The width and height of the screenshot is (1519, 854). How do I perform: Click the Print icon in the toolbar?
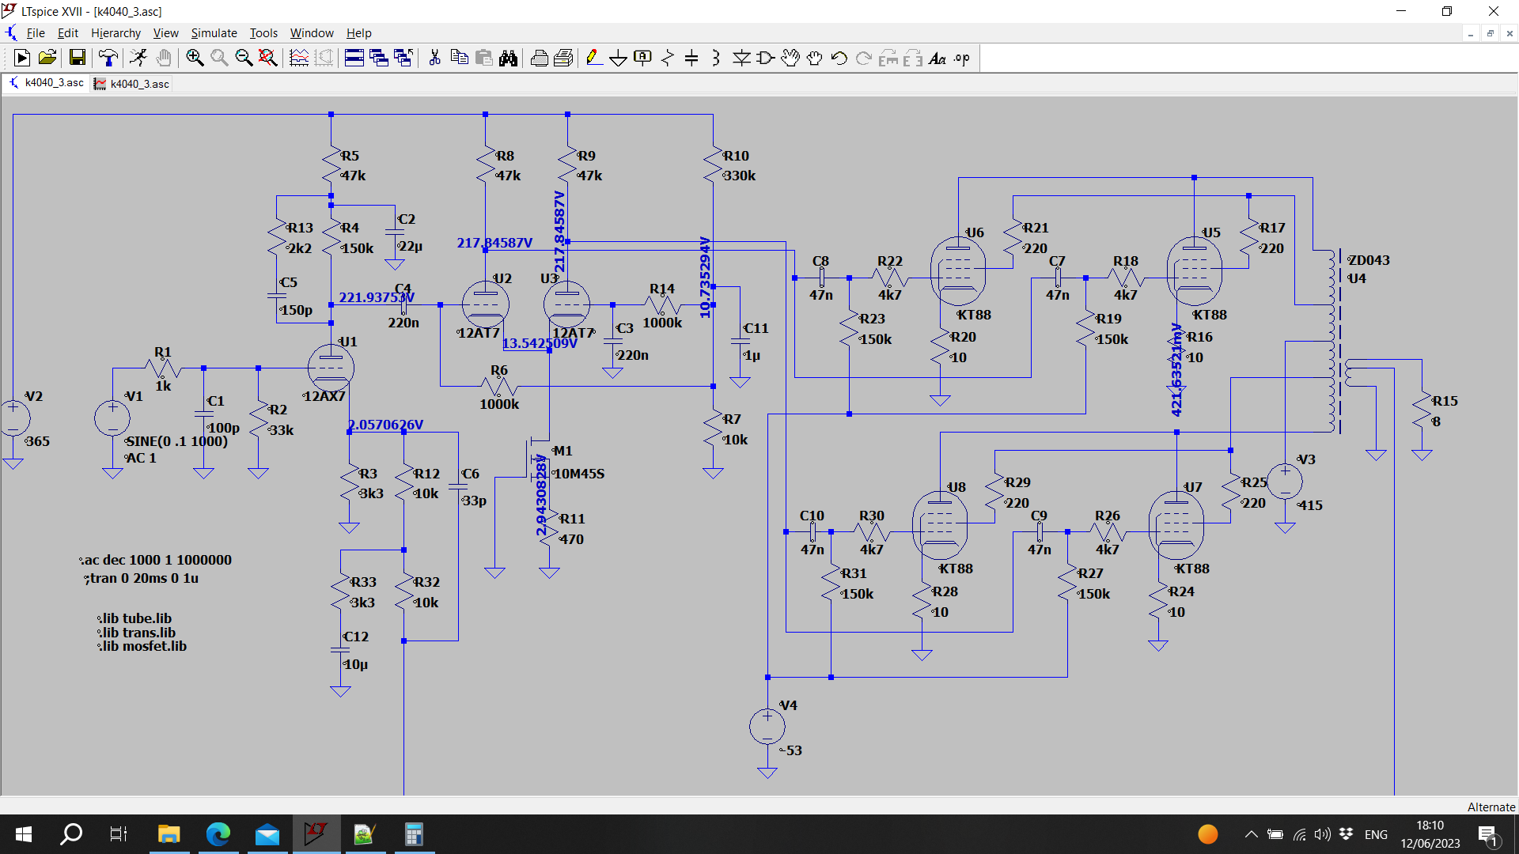click(540, 58)
